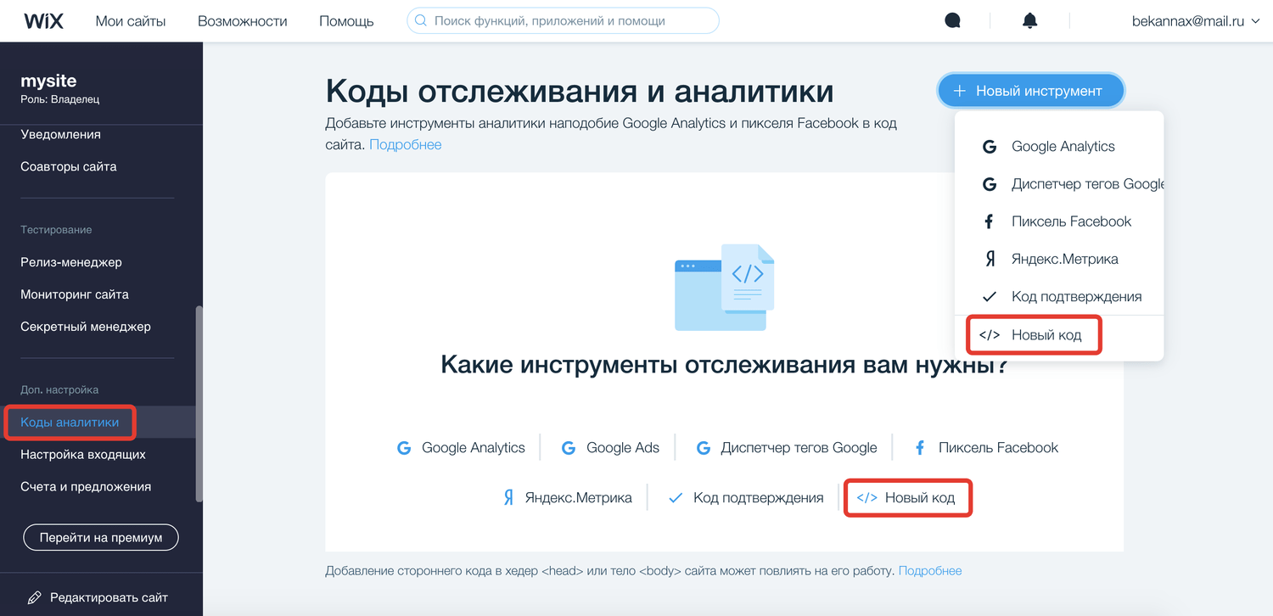
Task: Click the 'Доп. настройка' section label in the sidebar
Action: pyautogui.click(x=59, y=390)
